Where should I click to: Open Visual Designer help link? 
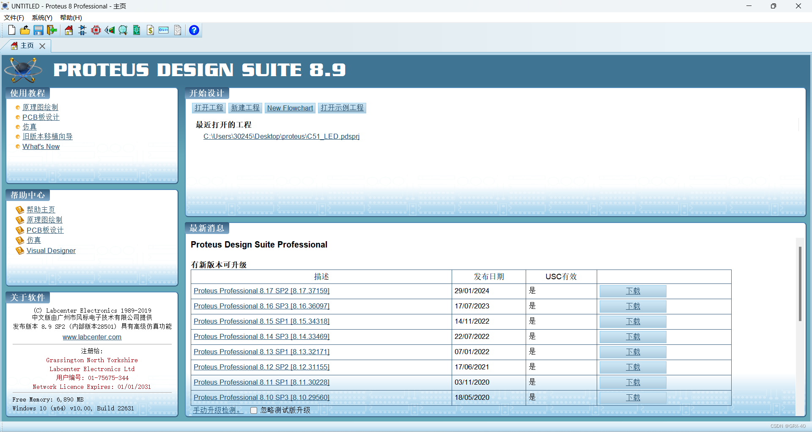coord(51,250)
